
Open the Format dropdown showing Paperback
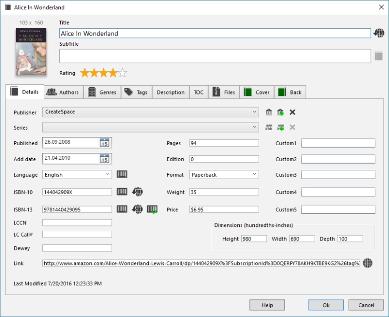click(x=254, y=174)
